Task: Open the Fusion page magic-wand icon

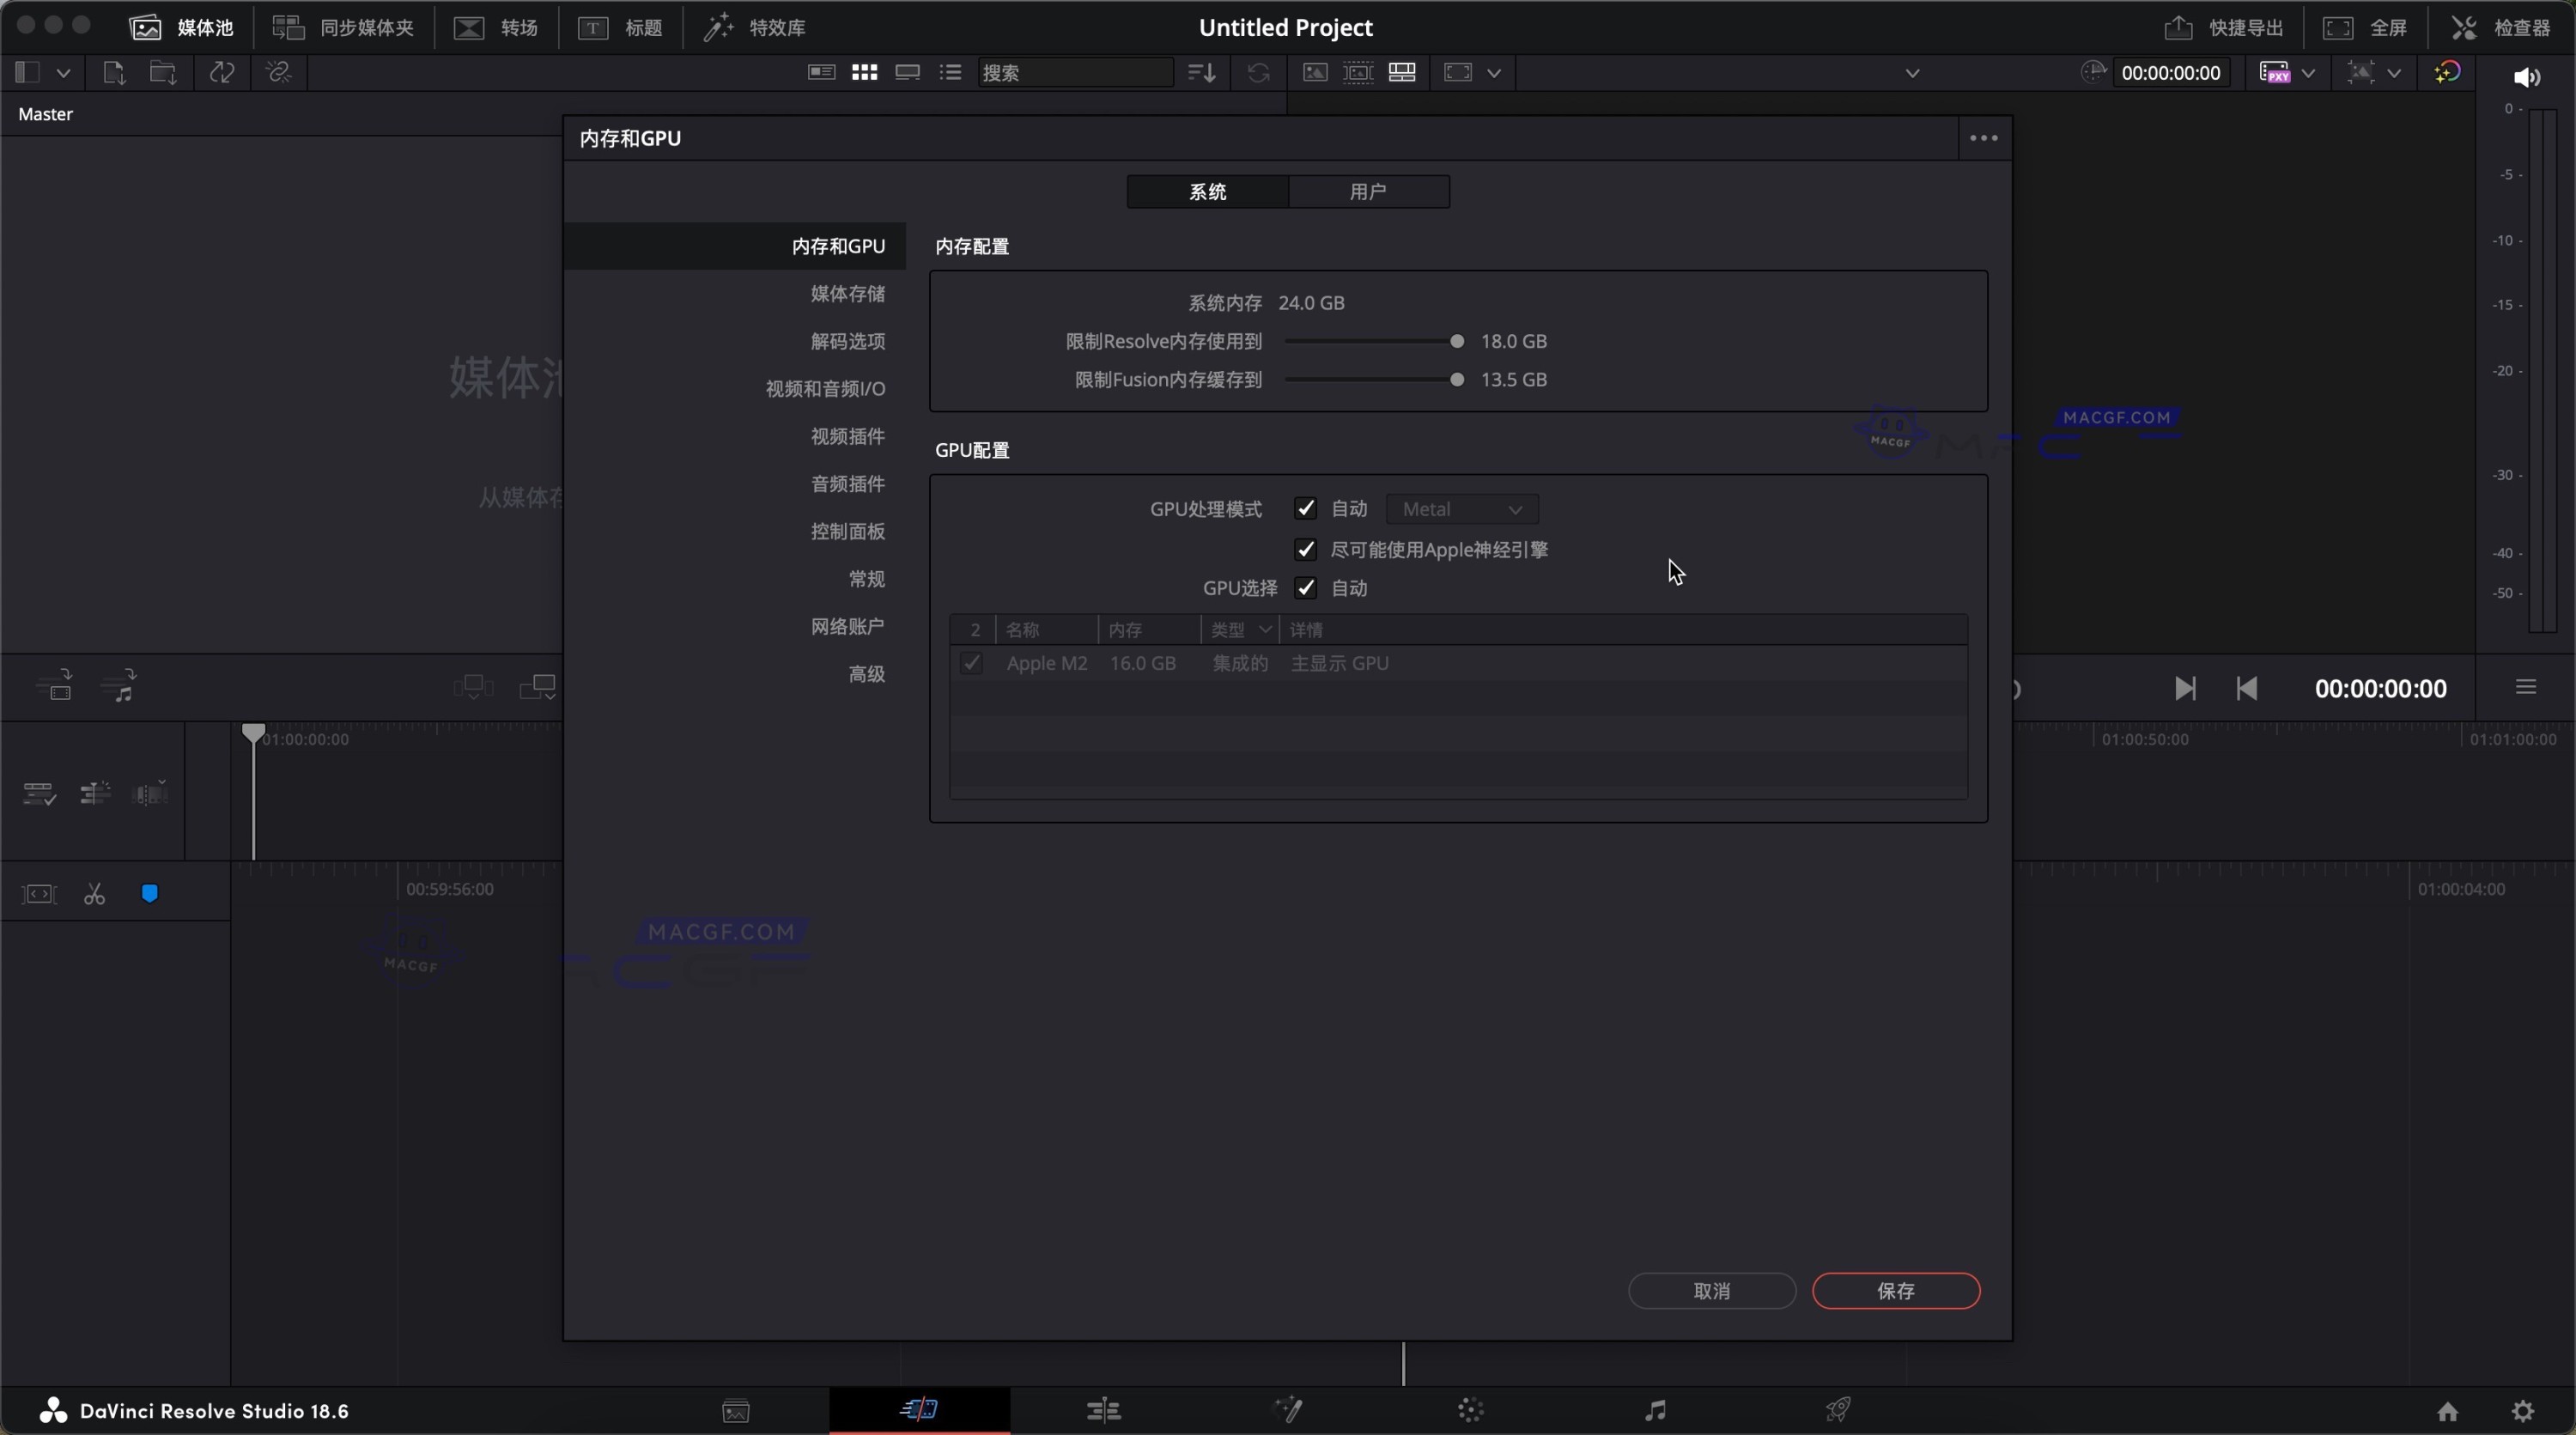Action: [x=1288, y=1411]
